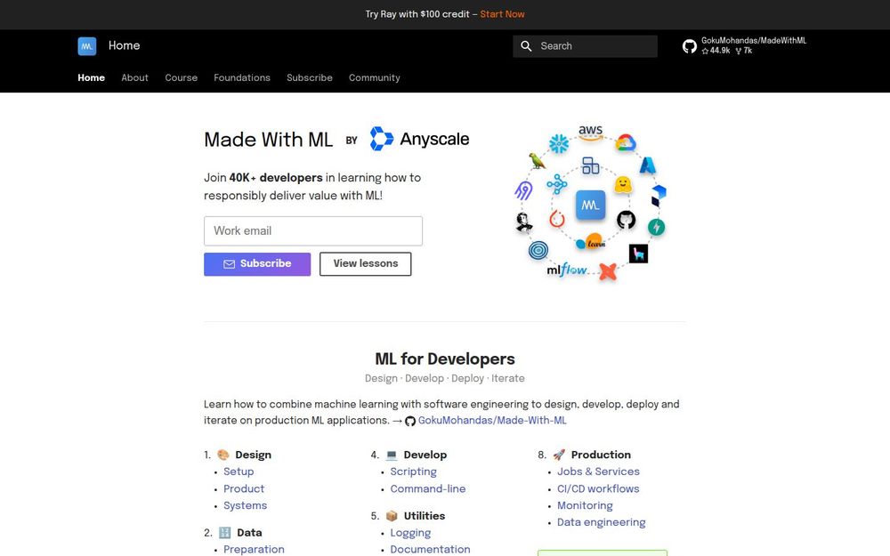
Task: Click the blue stacked Prefect logo
Action: click(658, 195)
